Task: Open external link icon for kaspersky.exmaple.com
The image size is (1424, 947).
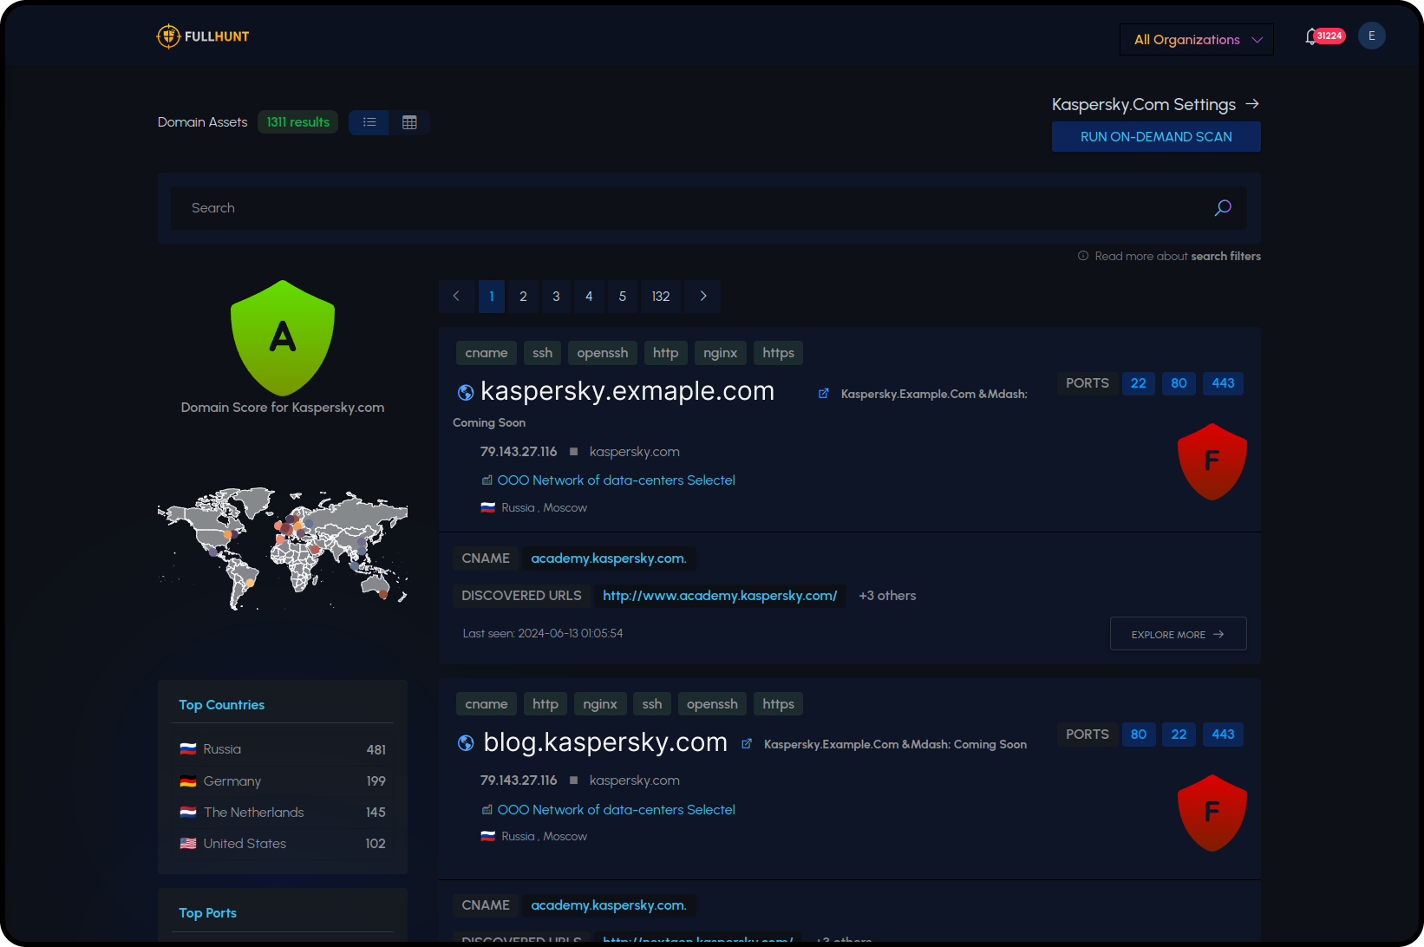Action: click(823, 394)
